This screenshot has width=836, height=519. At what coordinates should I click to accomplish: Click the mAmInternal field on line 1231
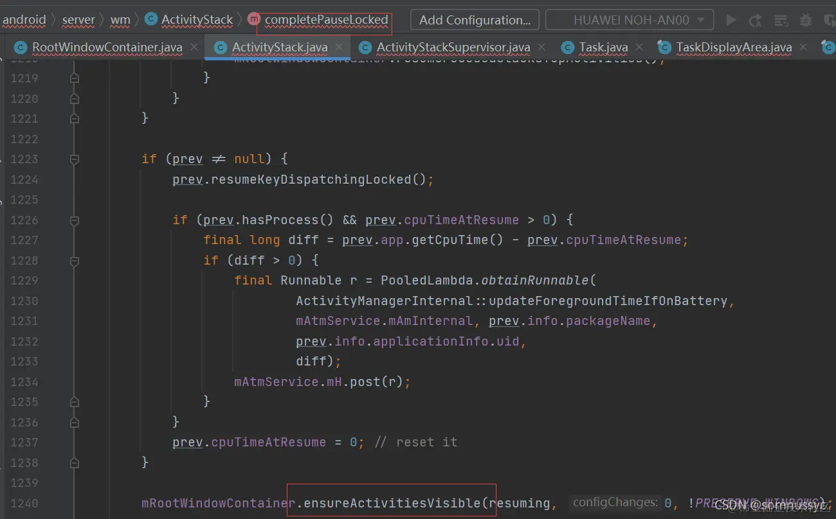point(430,321)
